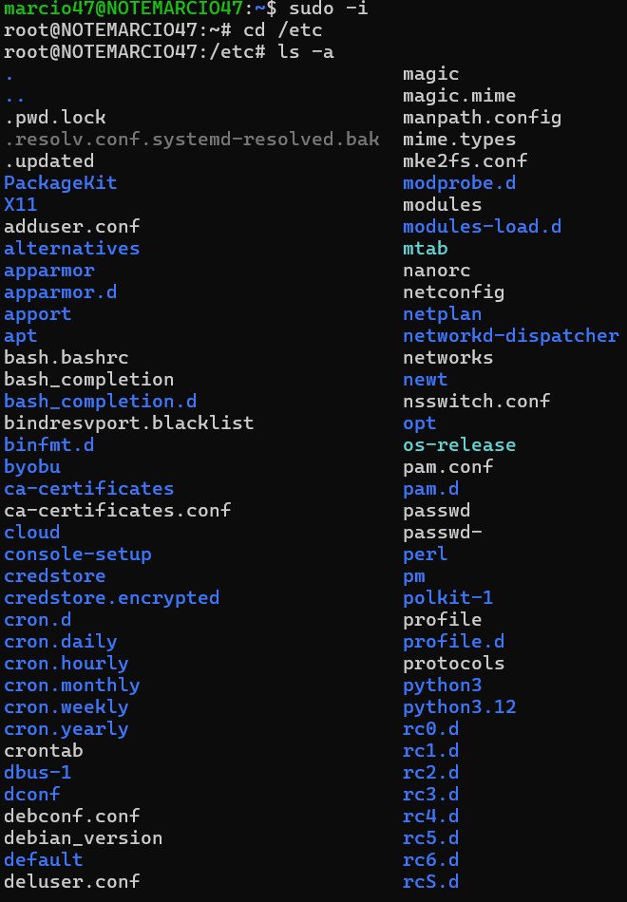Click the 'ls -a' command text
This screenshot has width=627, height=902.
click(x=305, y=51)
